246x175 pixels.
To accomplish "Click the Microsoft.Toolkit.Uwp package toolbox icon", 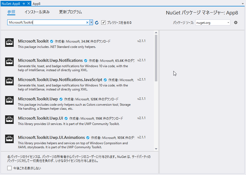I will point(9,100).
